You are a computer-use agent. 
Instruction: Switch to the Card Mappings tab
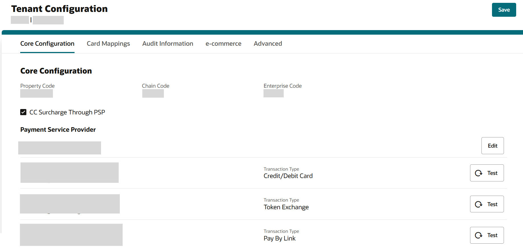[x=108, y=43]
